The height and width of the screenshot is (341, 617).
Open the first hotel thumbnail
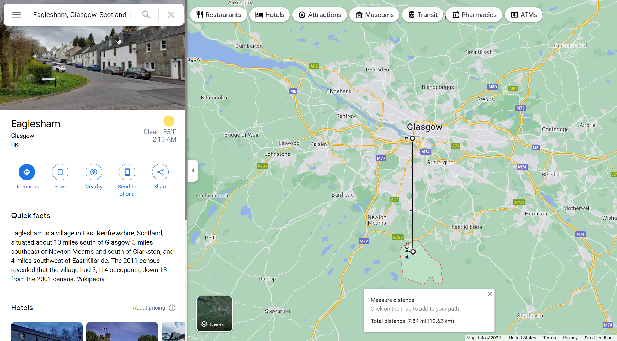47,332
